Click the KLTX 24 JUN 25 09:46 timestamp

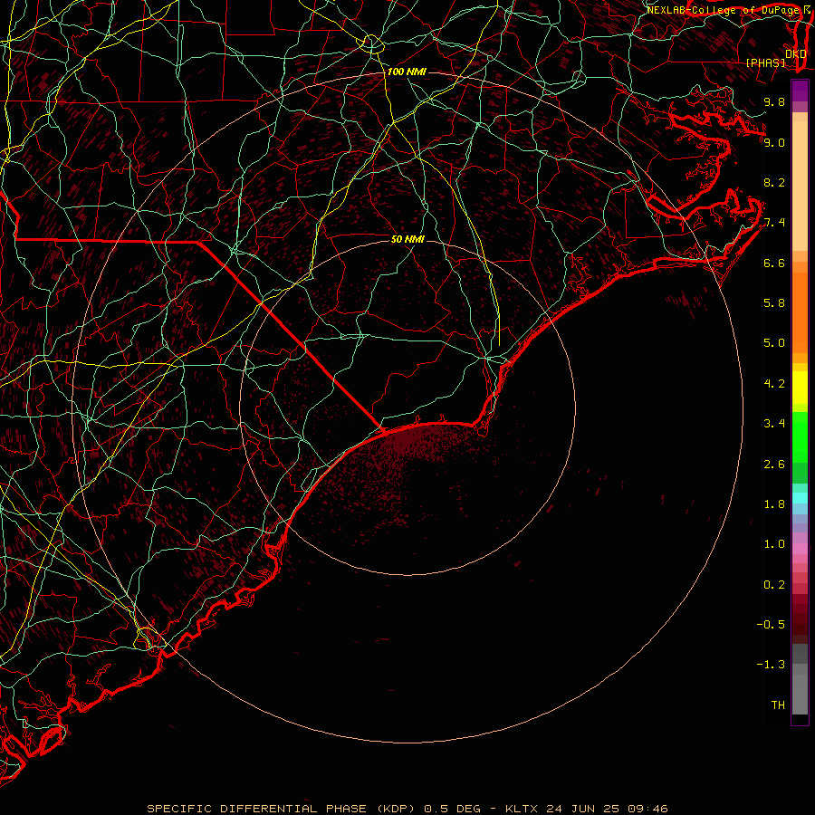click(x=587, y=809)
